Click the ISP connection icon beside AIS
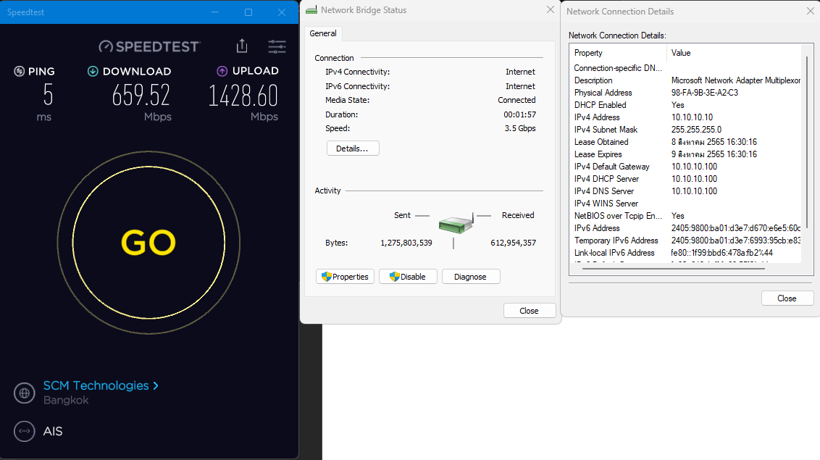 (24, 431)
